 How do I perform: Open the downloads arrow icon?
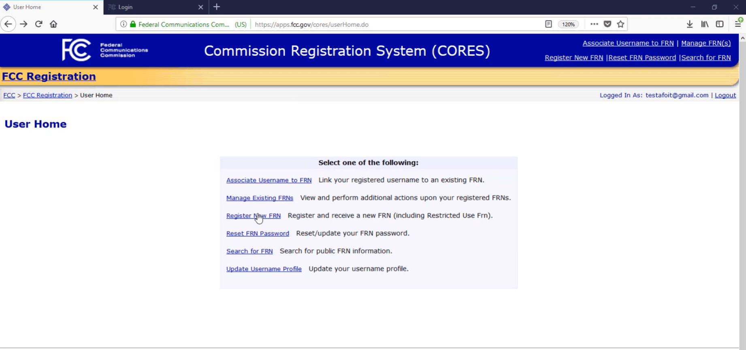tap(690, 24)
